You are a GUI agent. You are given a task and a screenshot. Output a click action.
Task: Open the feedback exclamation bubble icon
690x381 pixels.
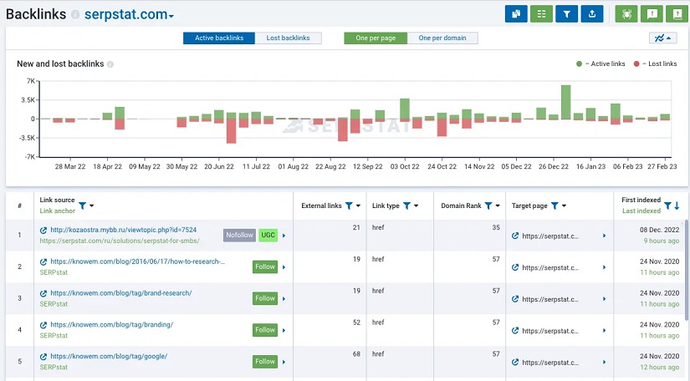pos(651,14)
